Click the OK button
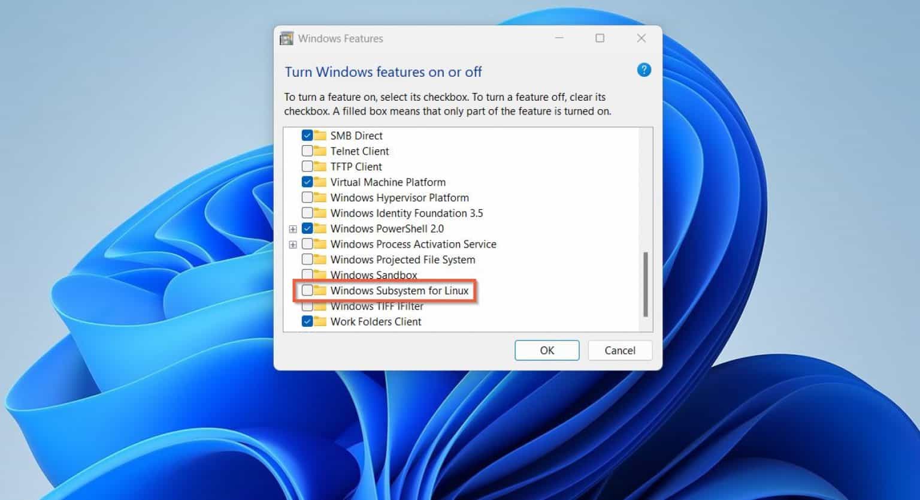The image size is (920, 500). tap(546, 350)
